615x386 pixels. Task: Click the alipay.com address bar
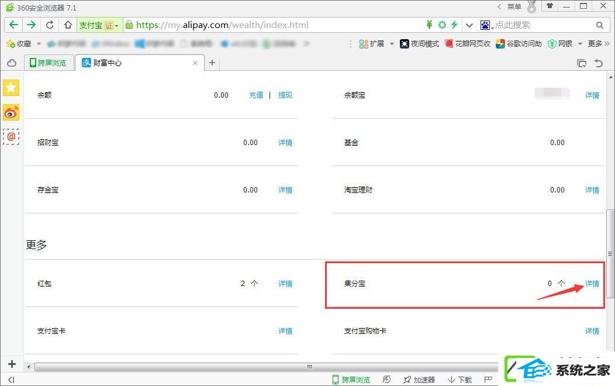click(222, 25)
